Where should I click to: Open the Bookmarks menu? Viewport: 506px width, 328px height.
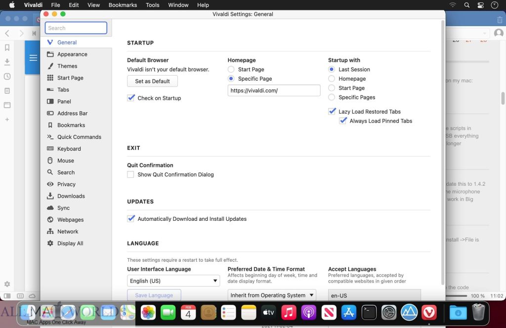pyautogui.click(x=123, y=5)
